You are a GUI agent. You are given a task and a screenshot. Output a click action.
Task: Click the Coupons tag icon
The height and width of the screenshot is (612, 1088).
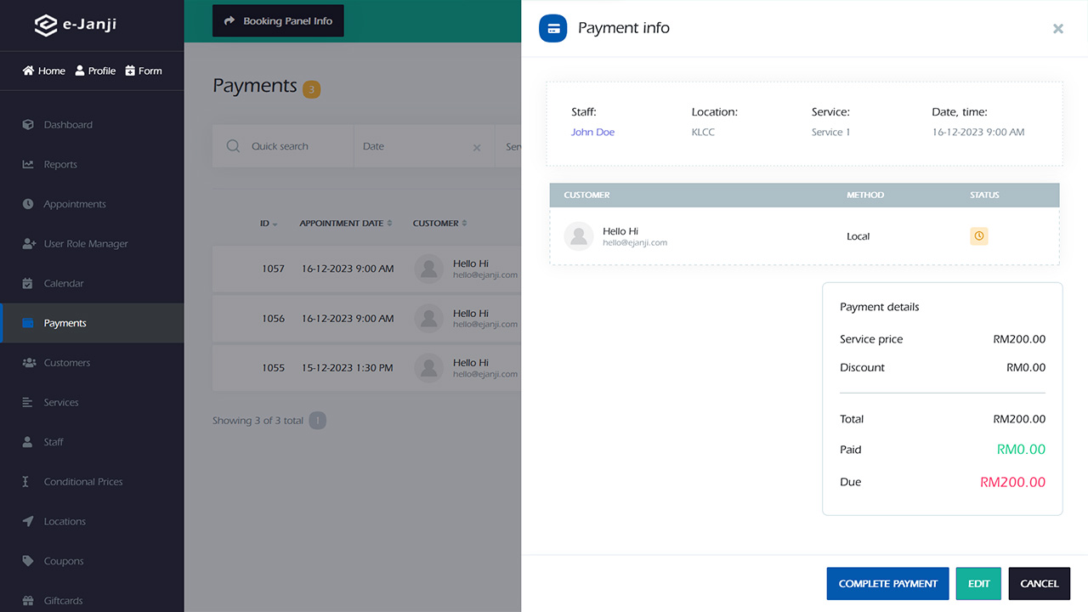(x=28, y=561)
